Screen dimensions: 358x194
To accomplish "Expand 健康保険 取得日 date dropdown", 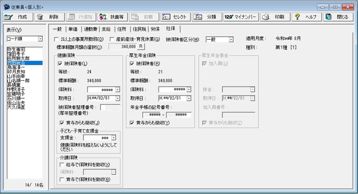I will pos(118,98).
